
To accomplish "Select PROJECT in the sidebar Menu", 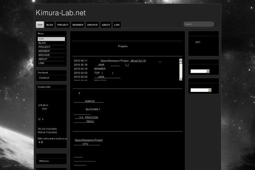I will click(51, 47).
